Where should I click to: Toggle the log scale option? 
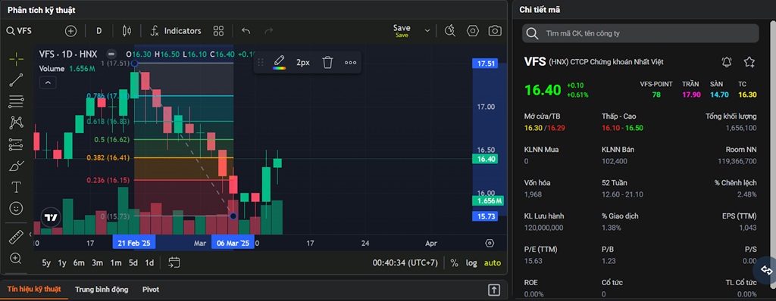[x=471, y=263]
